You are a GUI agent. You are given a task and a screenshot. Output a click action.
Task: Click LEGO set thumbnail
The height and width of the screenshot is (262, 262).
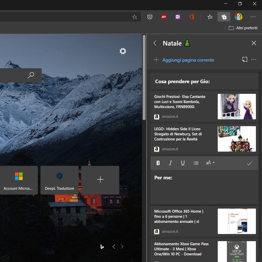237,139
